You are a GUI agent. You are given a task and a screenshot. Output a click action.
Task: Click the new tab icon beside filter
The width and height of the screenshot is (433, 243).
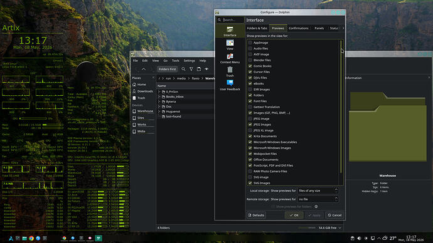pos(199,69)
